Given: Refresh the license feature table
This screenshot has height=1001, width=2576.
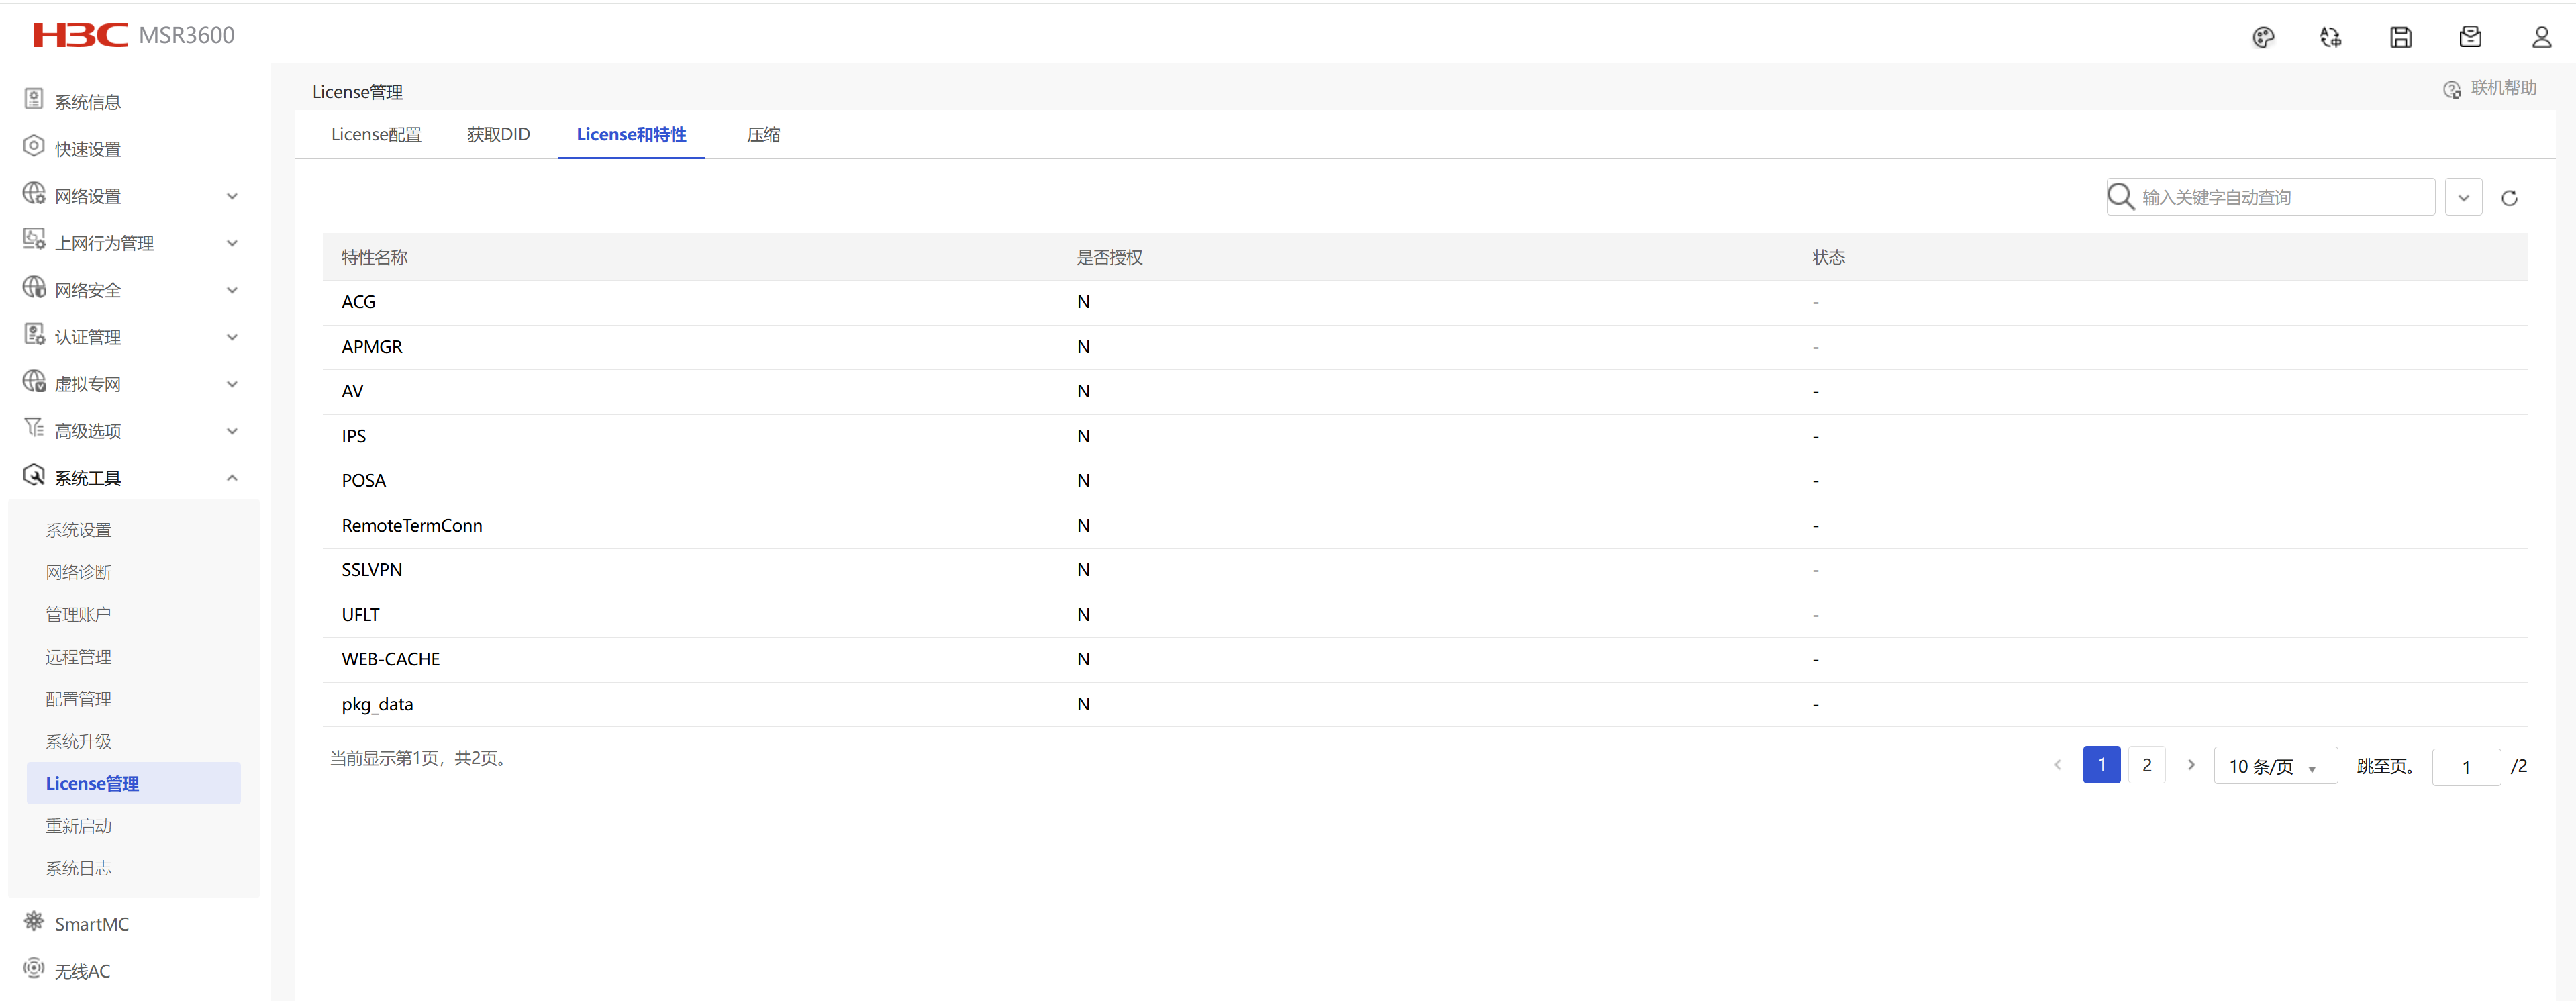Looking at the screenshot, I should click(2509, 198).
